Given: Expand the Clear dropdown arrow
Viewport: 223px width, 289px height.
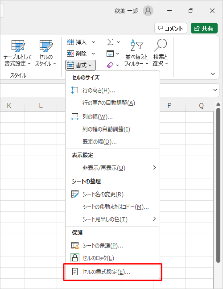Looking at the screenshot, I should (x=118, y=65).
